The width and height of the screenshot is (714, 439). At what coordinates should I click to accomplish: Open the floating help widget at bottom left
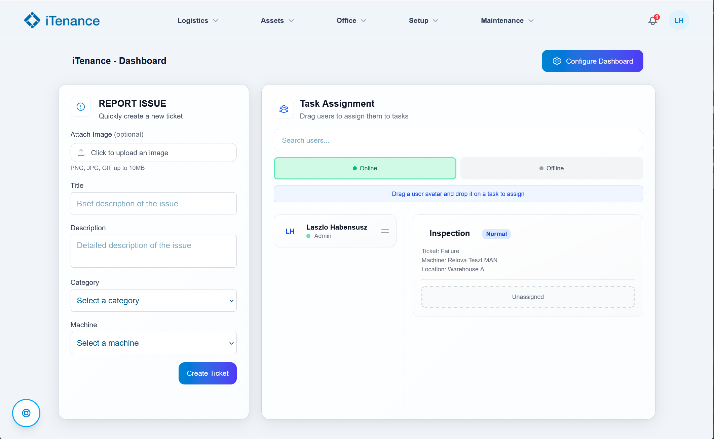point(26,413)
